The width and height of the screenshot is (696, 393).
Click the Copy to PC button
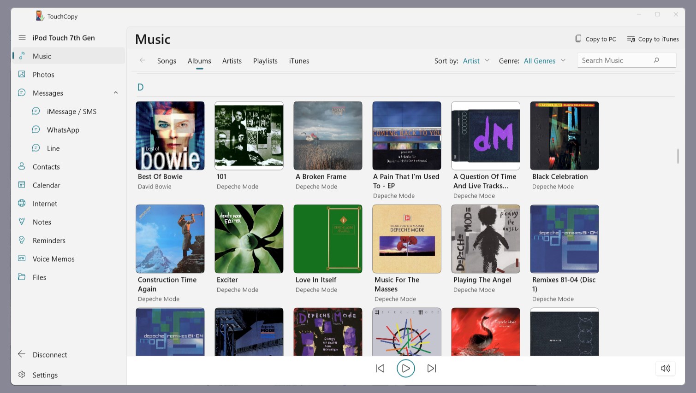click(595, 39)
